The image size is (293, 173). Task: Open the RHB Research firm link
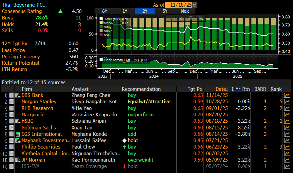point(37,108)
